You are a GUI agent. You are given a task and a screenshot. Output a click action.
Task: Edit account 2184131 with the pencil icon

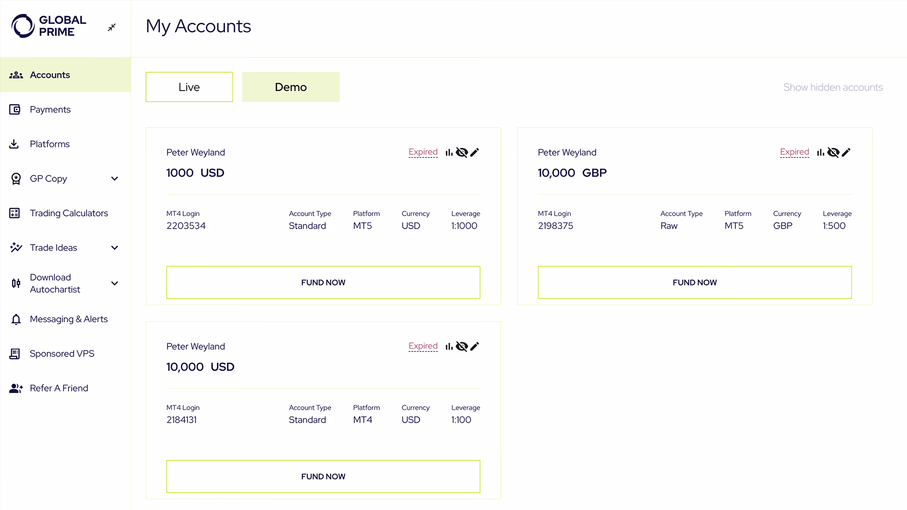(x=475, y=346)
